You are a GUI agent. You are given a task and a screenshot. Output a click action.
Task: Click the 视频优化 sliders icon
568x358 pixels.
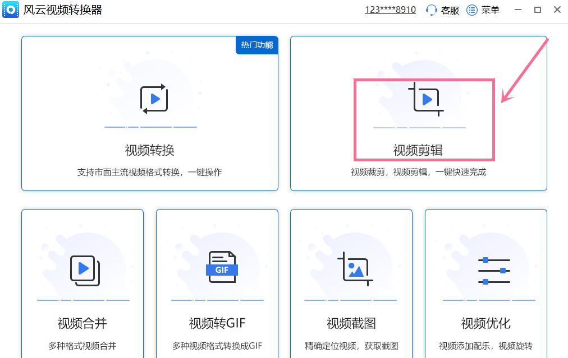tap(494, 271)
